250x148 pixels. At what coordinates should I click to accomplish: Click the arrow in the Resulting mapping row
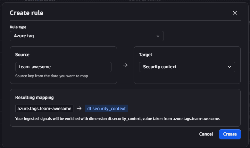click(79, 108)
